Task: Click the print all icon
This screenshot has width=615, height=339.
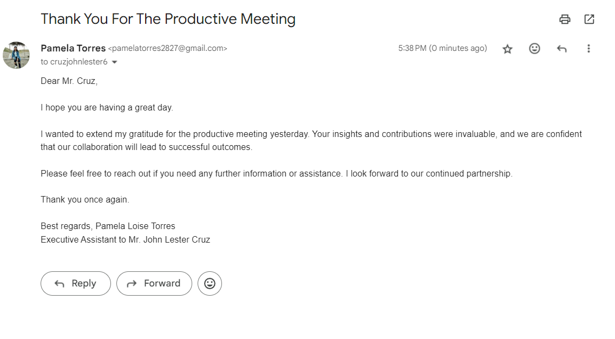Action: click(565, 19)
